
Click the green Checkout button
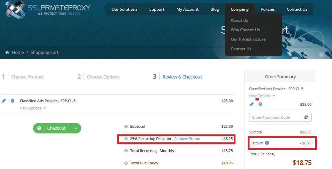52,128
